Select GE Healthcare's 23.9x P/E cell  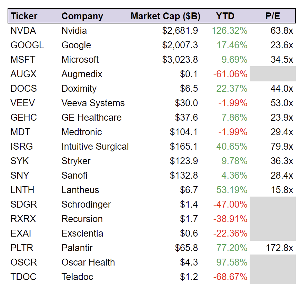tap(282, 118)
